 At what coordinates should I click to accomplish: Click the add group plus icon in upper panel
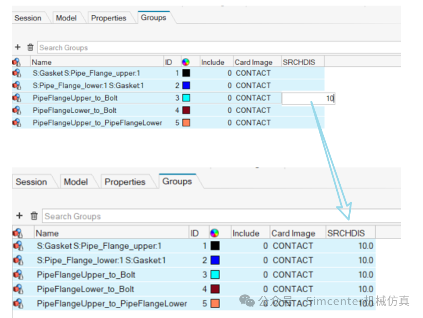[x=17, y=47]
